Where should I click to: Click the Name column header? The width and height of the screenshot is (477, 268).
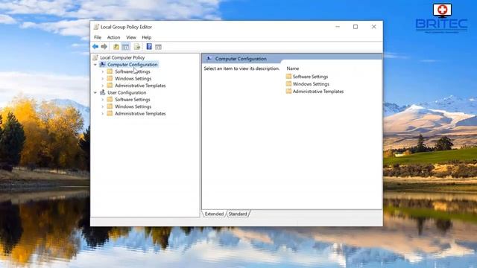(293, 68)
